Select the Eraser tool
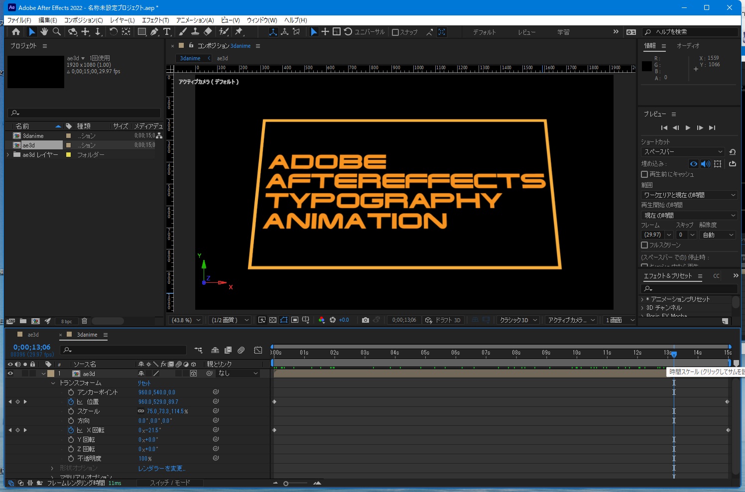 click(x=208, y=32)
